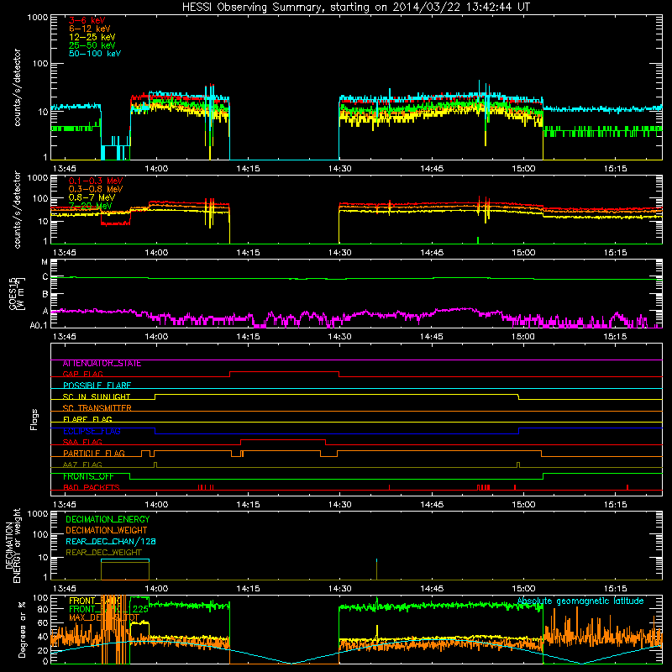Click the 15:00 tick label under the GOES panel

(522, 337)
